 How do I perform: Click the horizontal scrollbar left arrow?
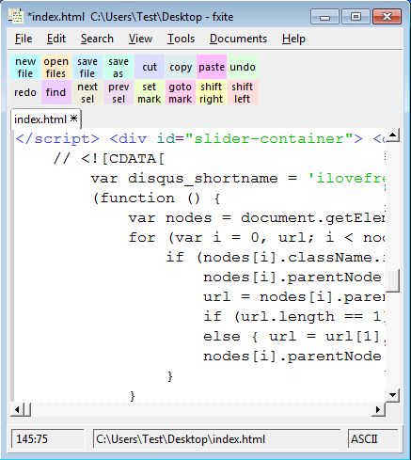(x=17, y=409)
